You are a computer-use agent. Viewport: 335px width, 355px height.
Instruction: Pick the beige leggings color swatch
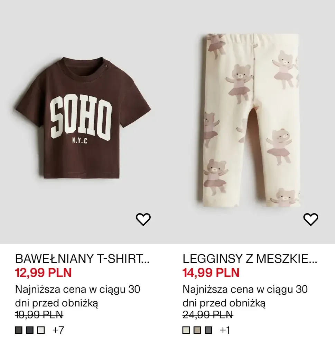pos(197,330)
